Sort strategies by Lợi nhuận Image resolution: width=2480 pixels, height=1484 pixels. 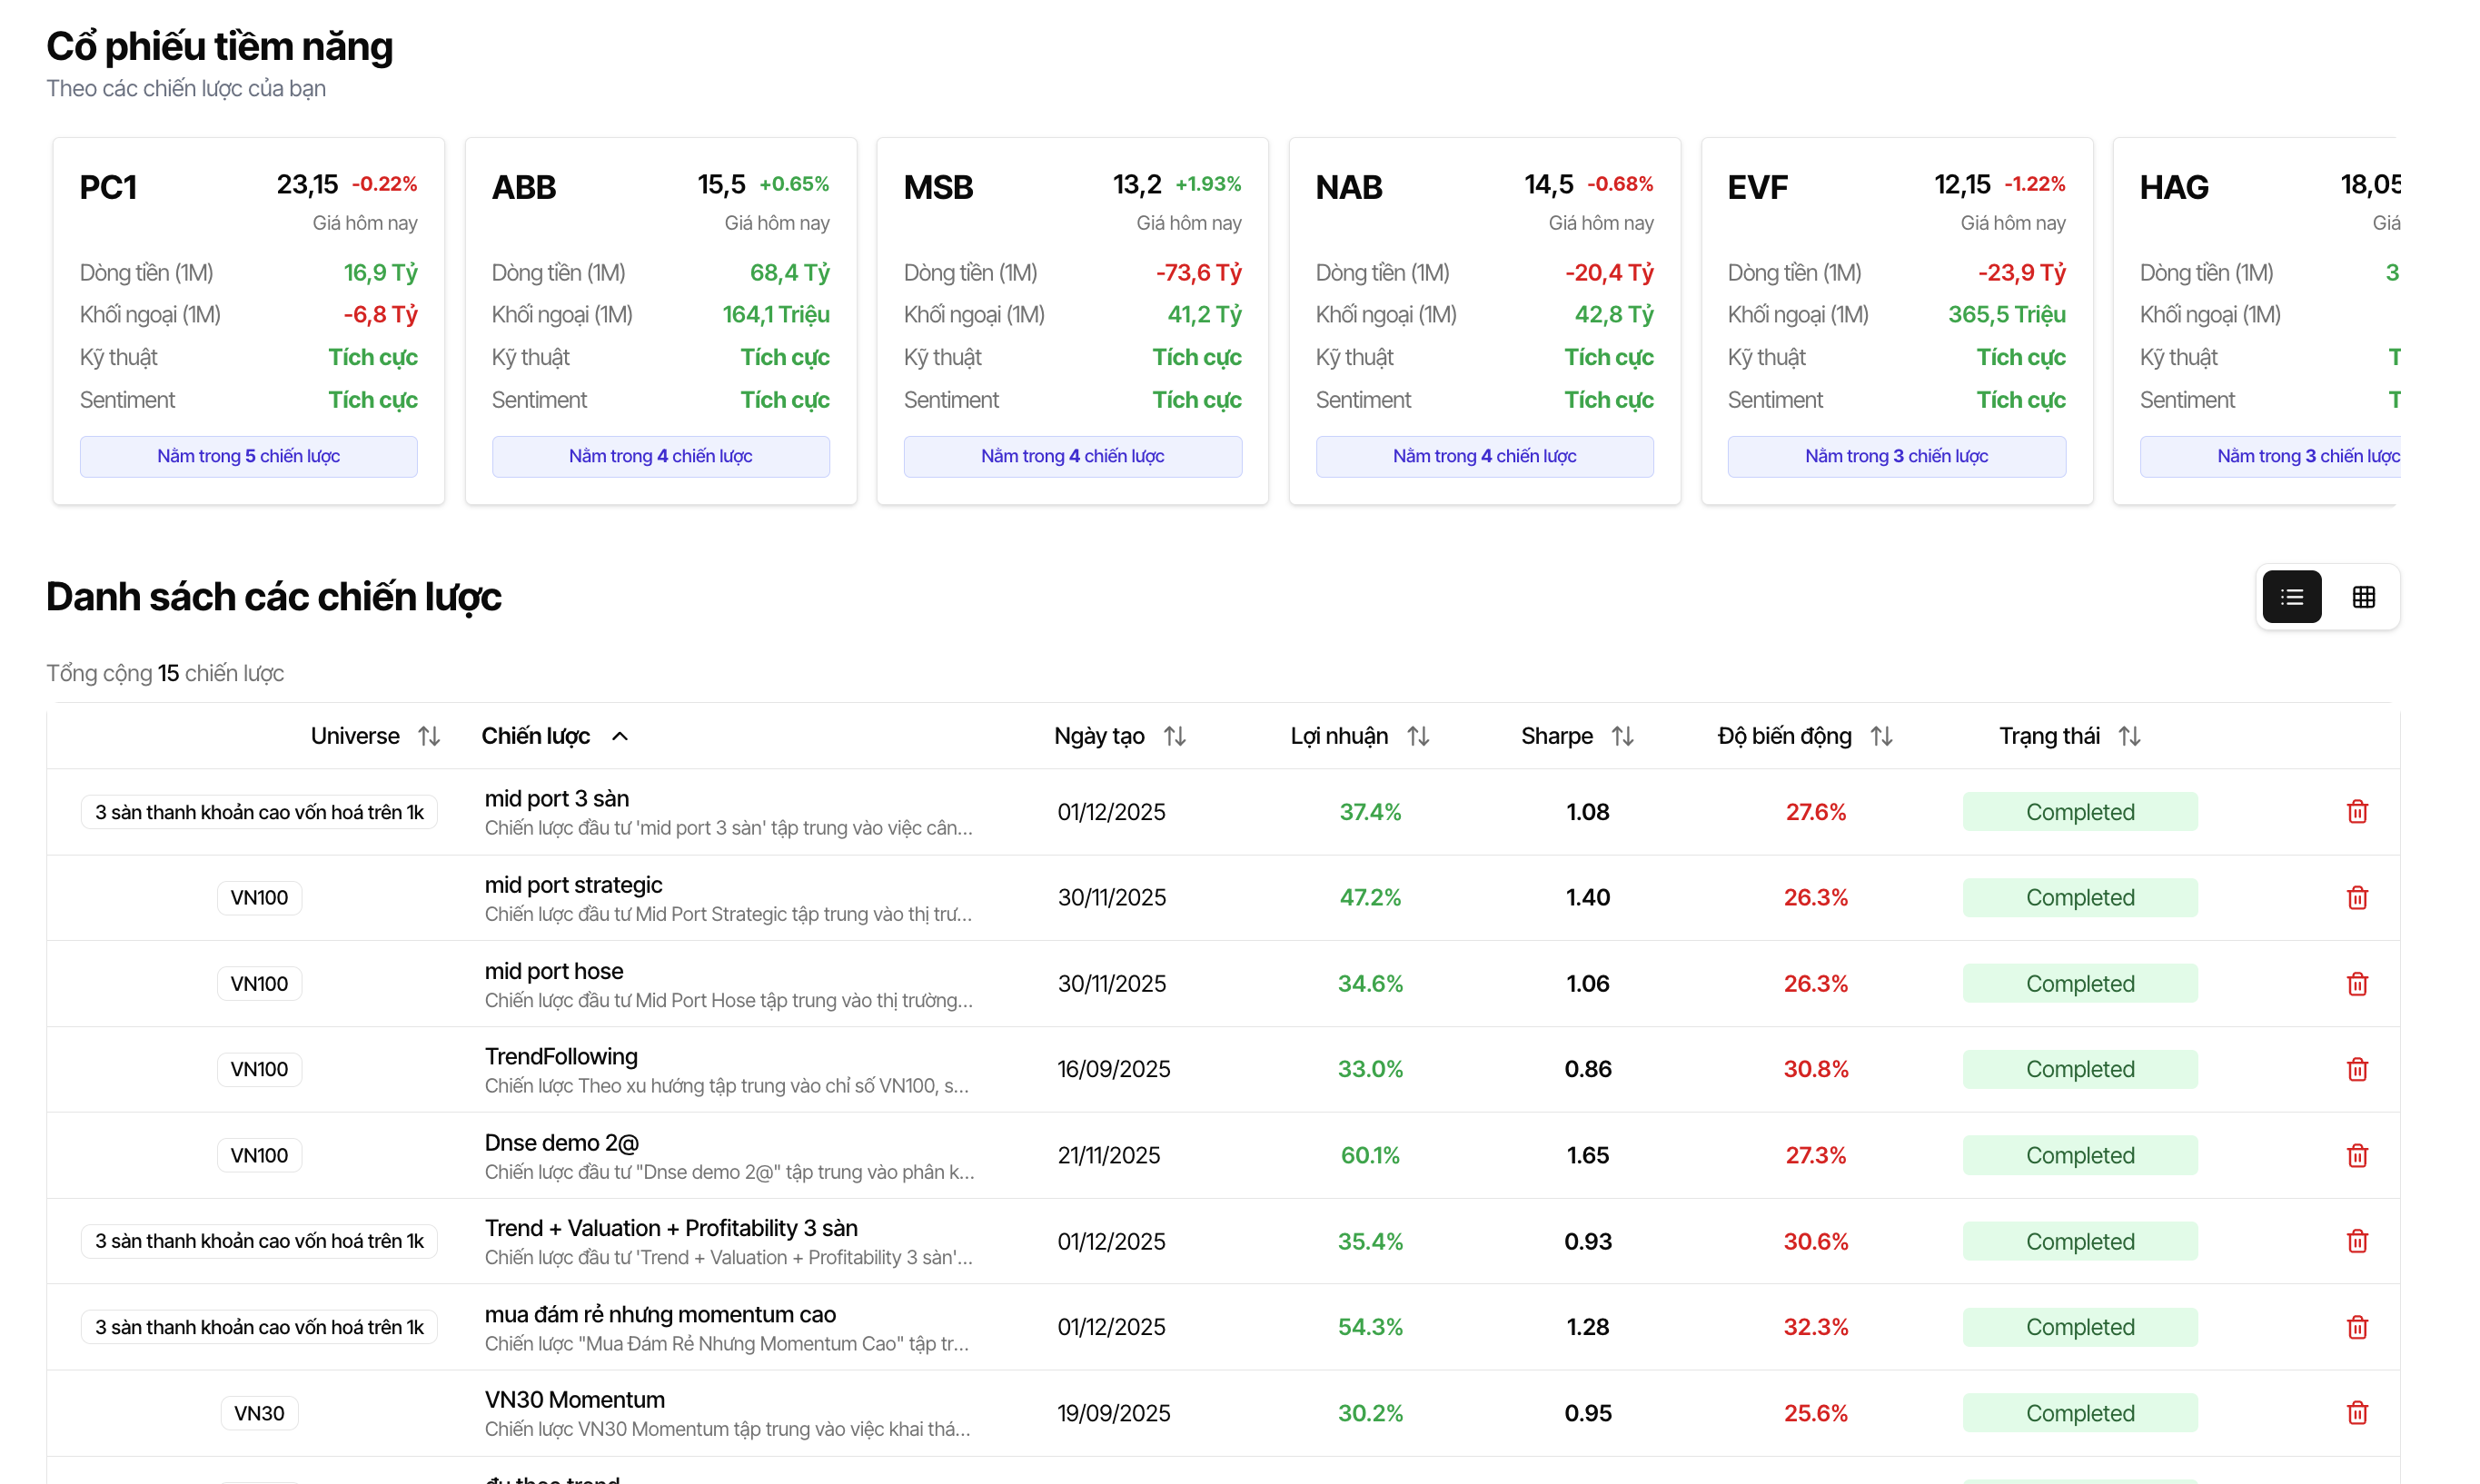coord(1418,736)
